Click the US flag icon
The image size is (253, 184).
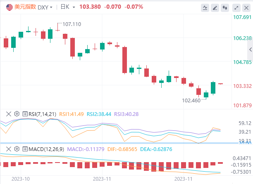[10, 7]
